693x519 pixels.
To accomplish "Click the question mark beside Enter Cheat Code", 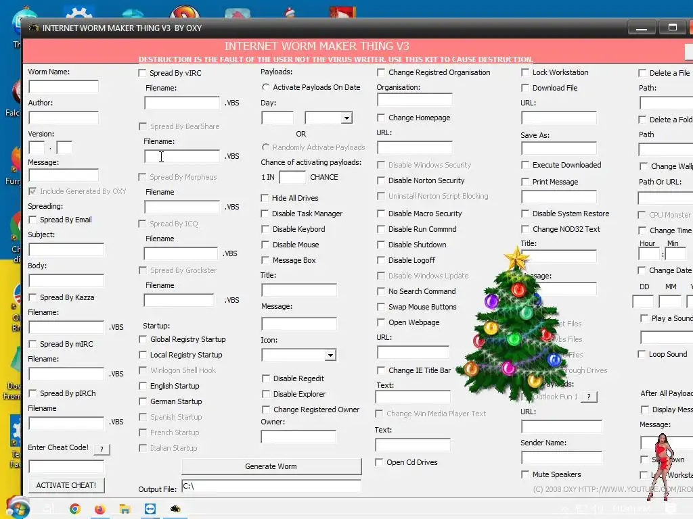I will coord(102,449).
